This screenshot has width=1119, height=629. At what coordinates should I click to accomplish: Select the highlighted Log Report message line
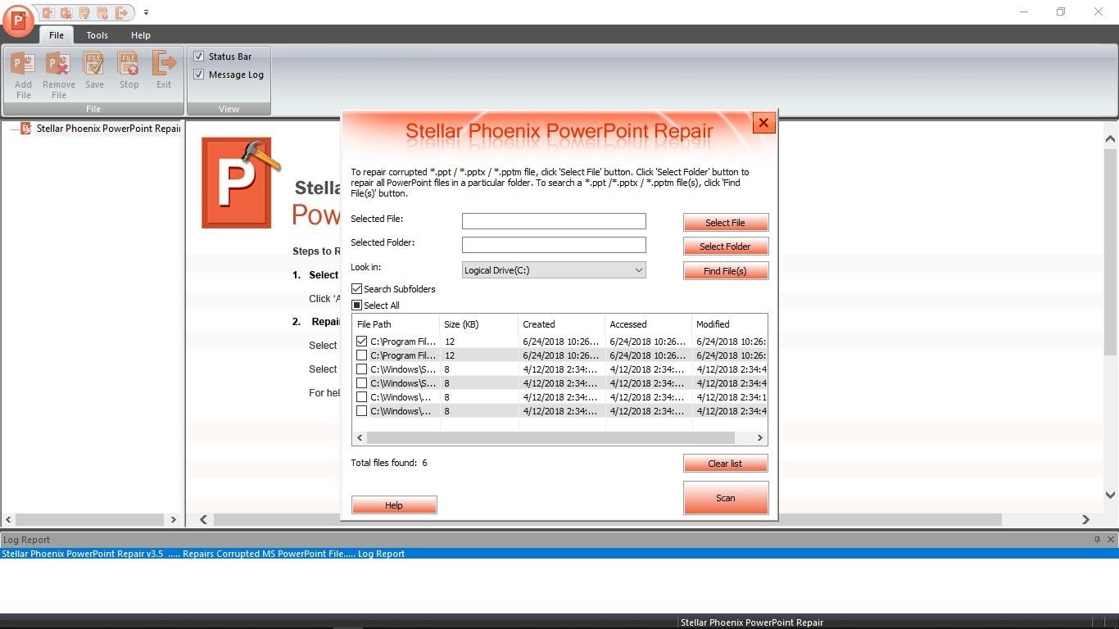tap(559, 554)
